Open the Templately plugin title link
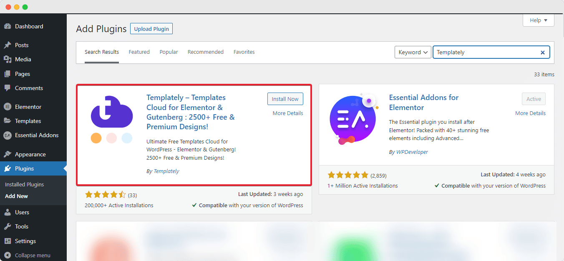This screenshot has width=564, height=261. [x=191, y=112]
